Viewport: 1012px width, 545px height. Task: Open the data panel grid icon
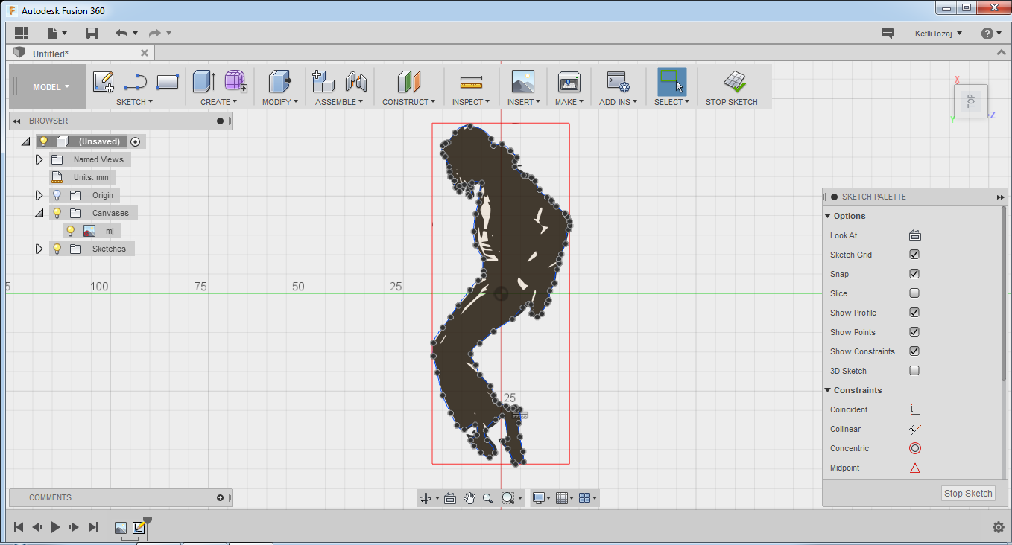tap(21, 33)
